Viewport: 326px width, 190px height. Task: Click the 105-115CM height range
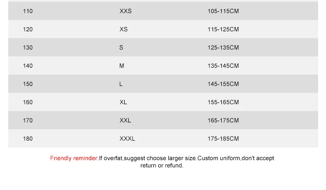click(x=223, y=11)
